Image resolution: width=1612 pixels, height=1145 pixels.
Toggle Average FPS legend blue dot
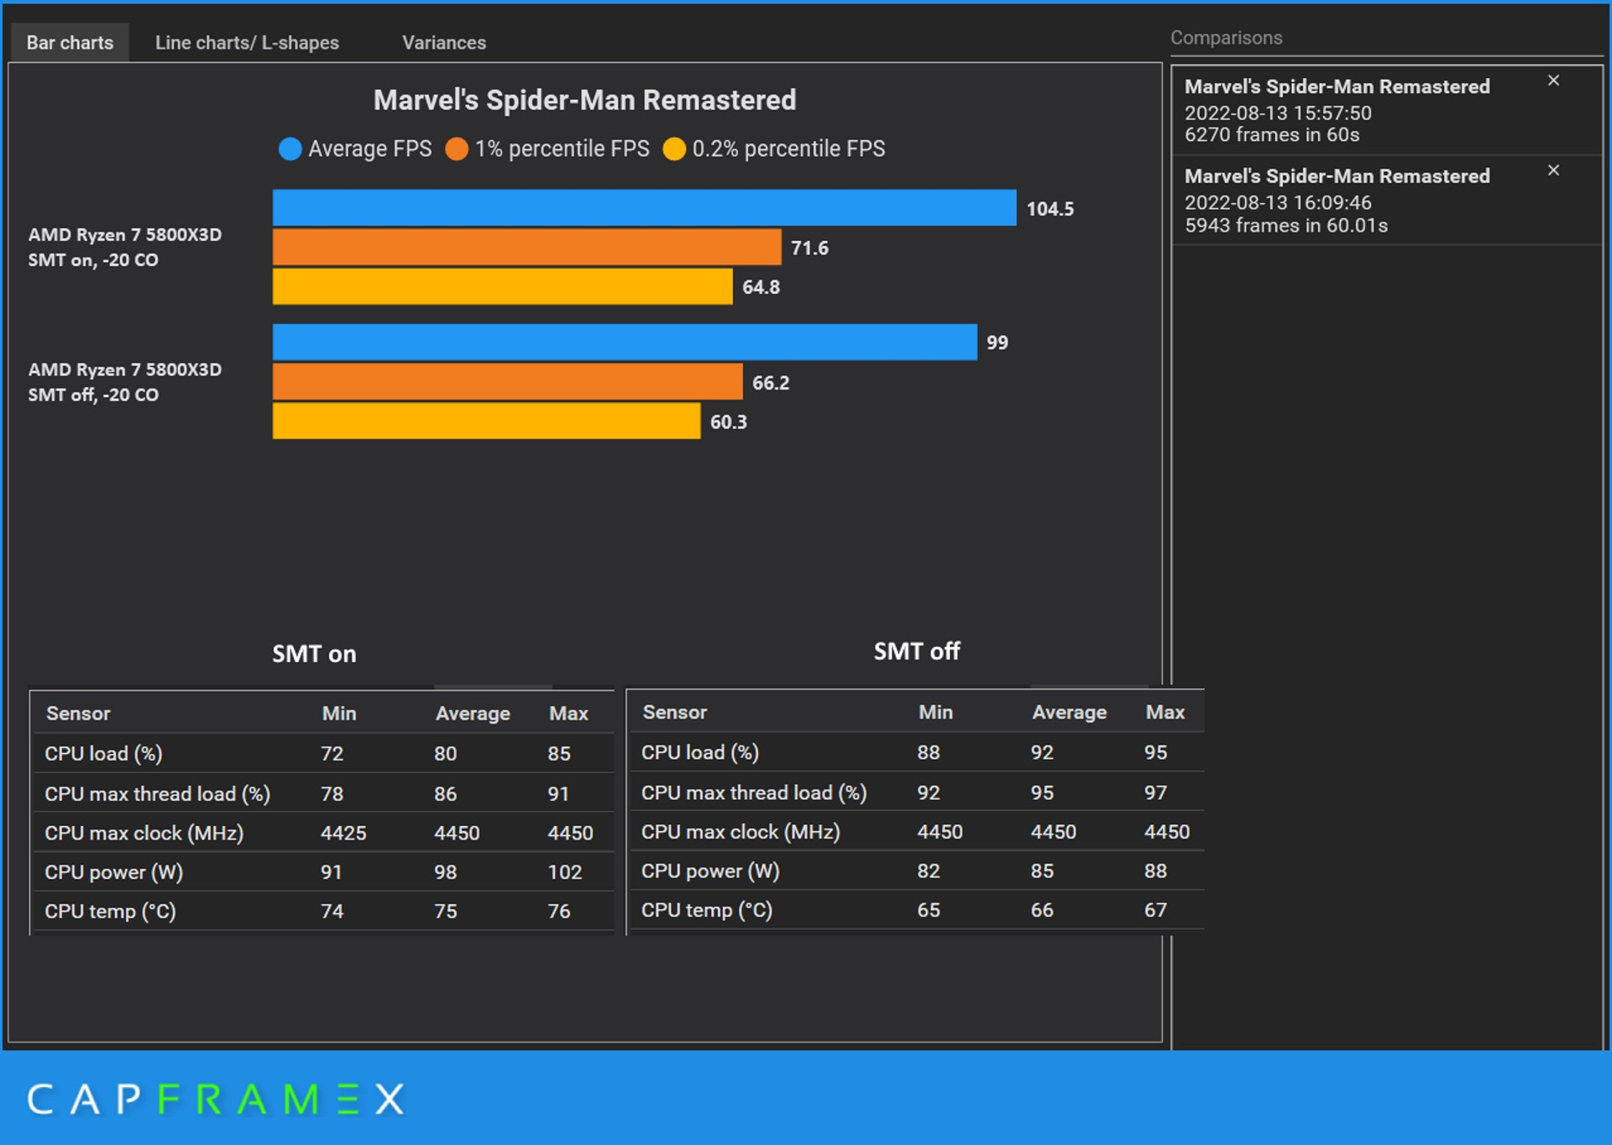tap(290, 149)
